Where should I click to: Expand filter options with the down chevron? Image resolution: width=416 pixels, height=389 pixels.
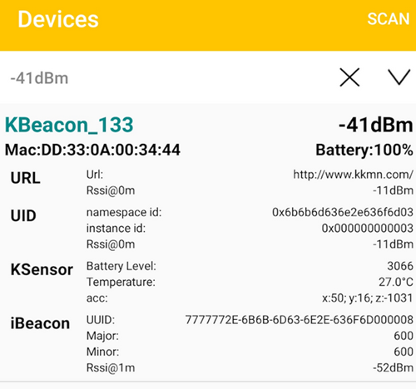(x=399, y=77)
